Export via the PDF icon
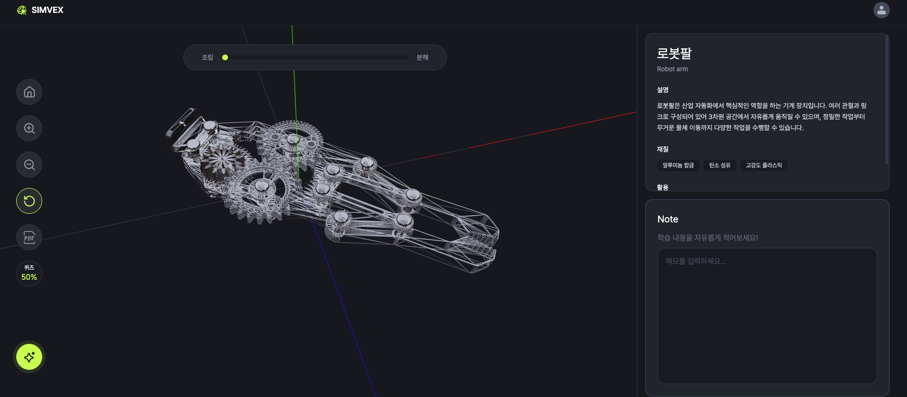 (x=29, y=237)
